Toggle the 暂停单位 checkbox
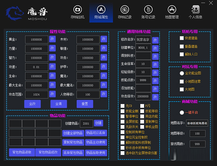Screen dimensions: 217x166 (123, 116)
